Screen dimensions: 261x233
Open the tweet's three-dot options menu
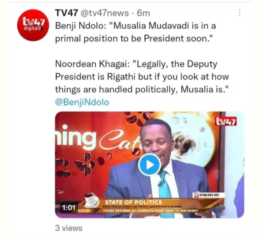(239, 13)
